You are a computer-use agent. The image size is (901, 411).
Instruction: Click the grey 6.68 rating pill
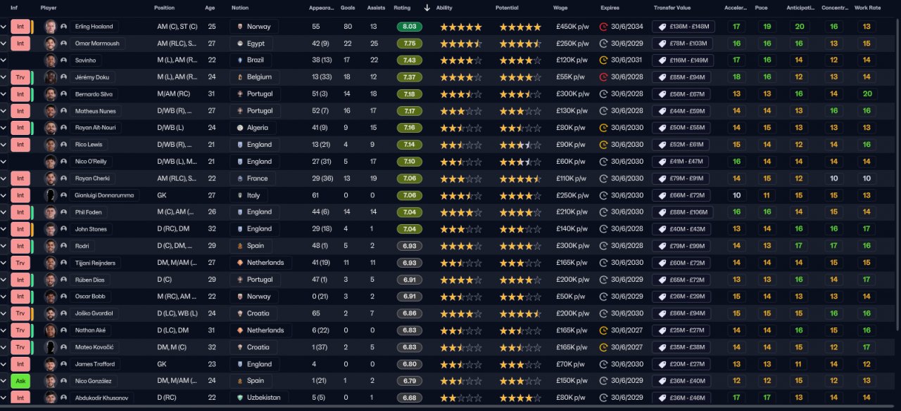(x=410, y=398)
